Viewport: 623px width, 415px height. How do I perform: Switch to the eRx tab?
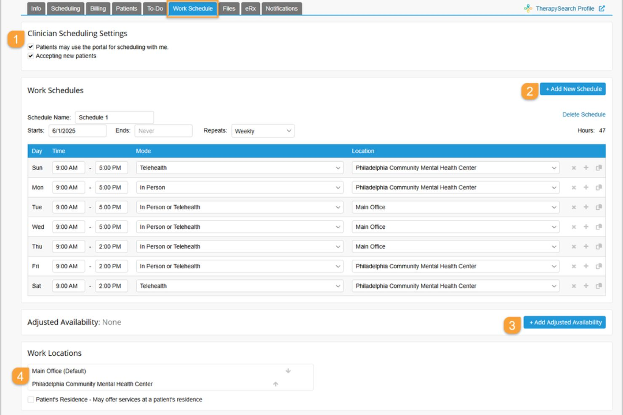tap(250, 8)
